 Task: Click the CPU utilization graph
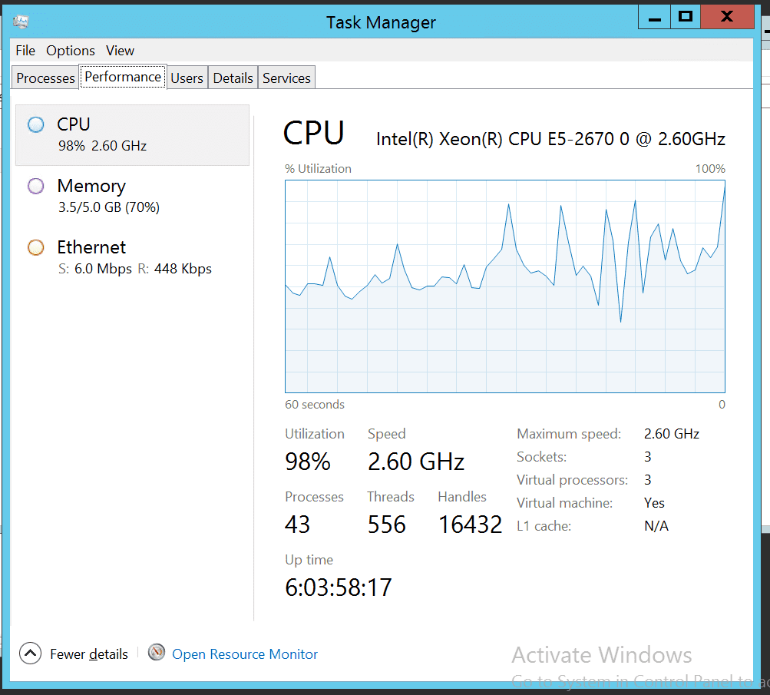(x=504, y=286)
